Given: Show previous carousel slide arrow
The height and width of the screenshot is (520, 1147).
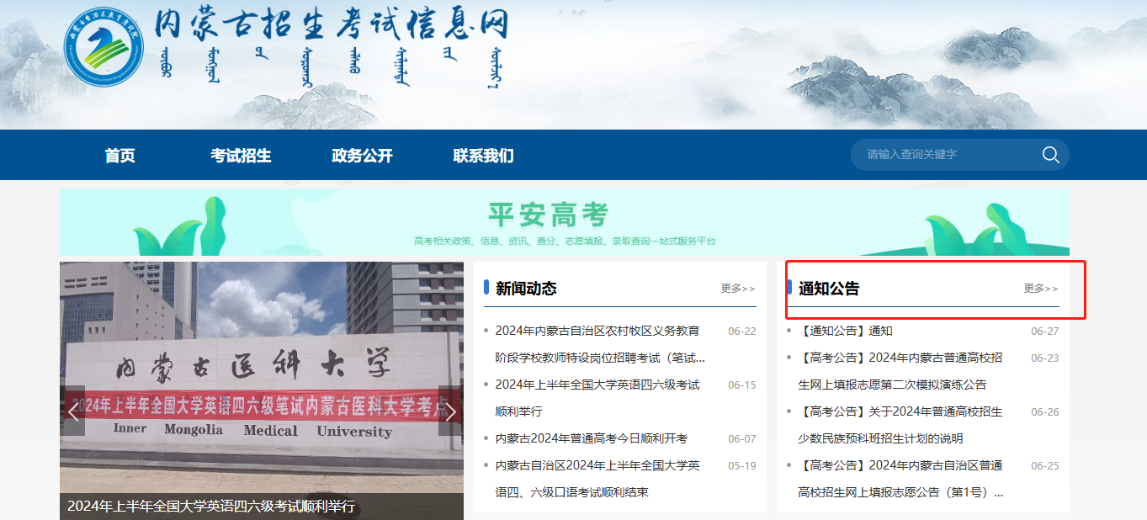Looking at the screenshot, I should tap(73, 411).
